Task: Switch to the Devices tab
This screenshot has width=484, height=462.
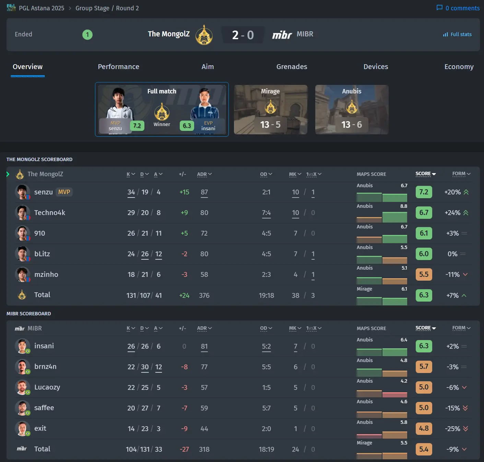Action: 376,67
